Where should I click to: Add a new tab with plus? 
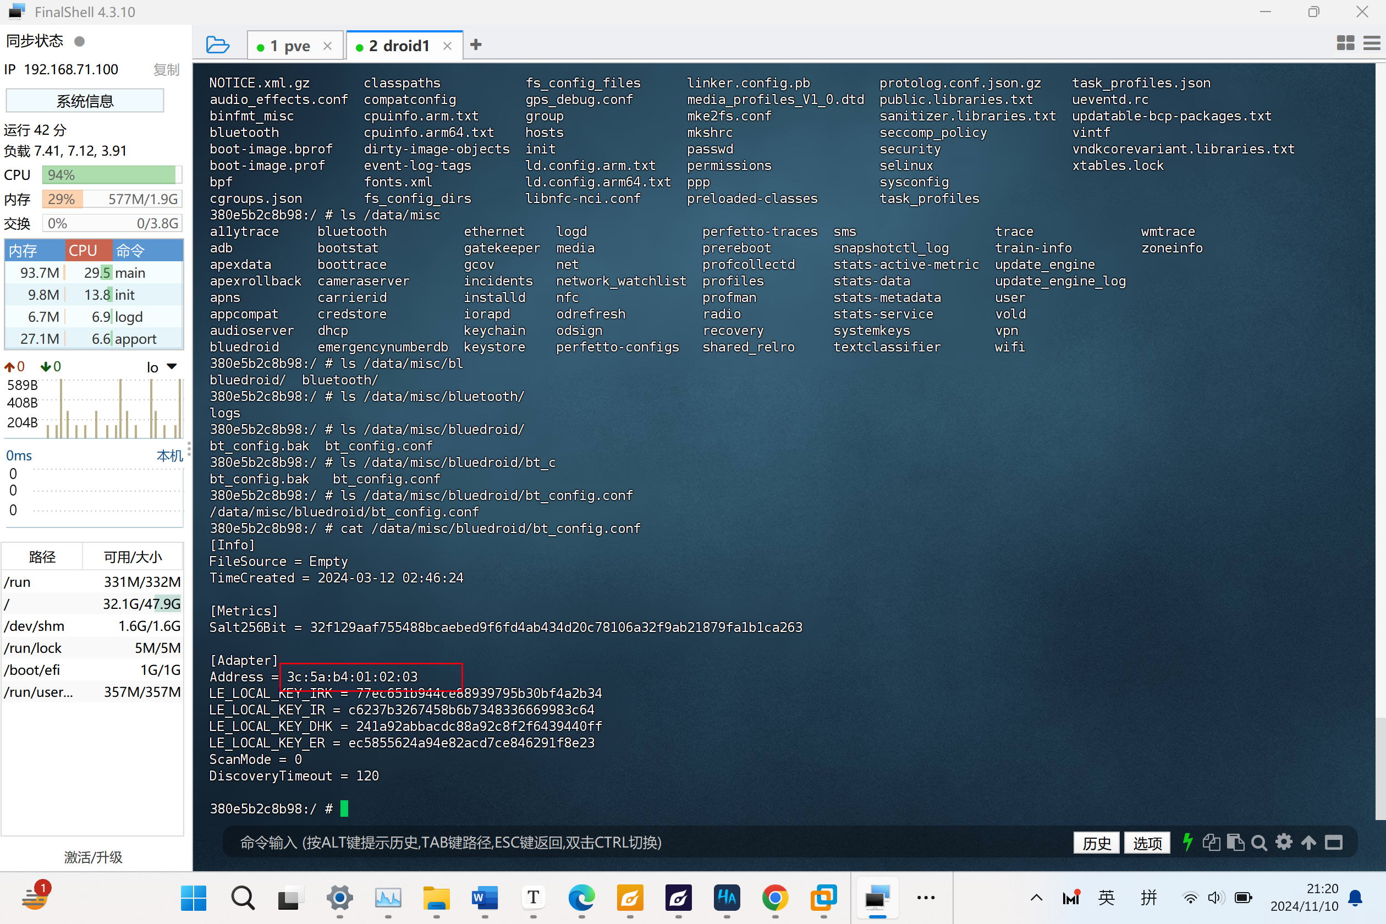tap(476, 45)
